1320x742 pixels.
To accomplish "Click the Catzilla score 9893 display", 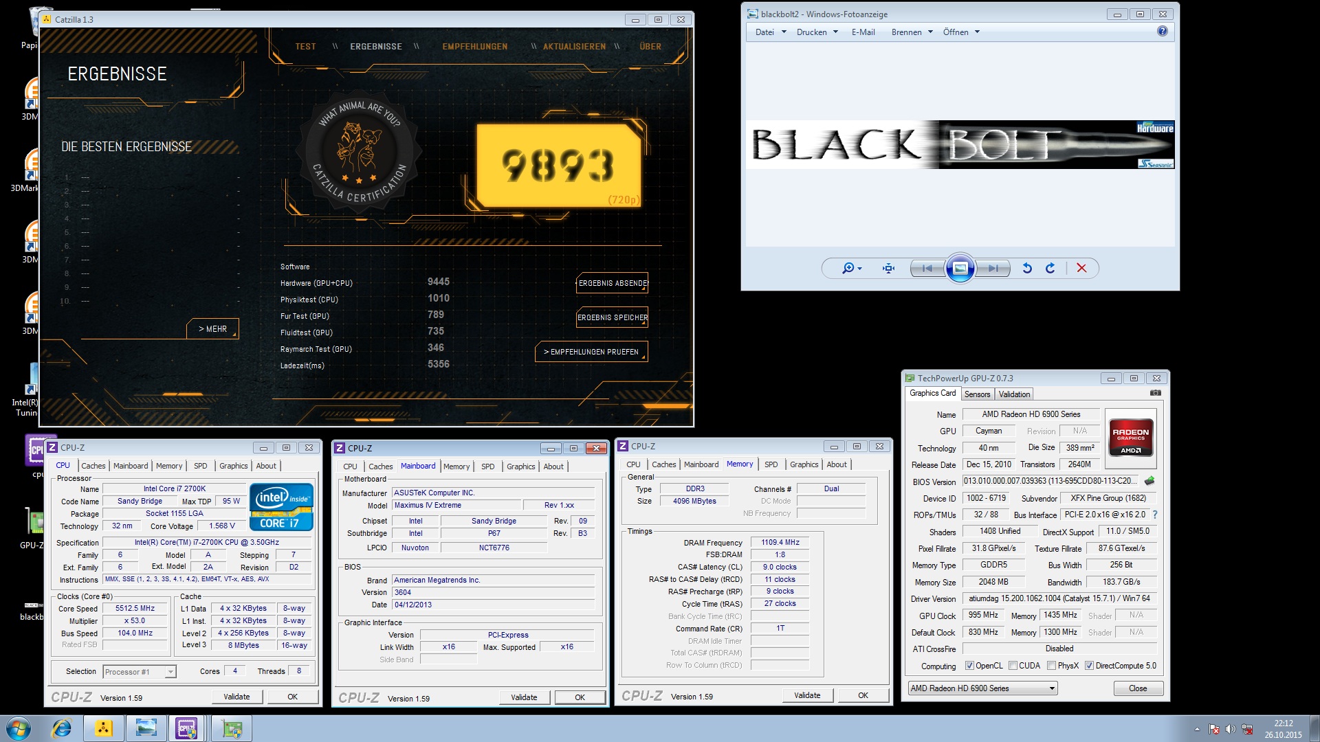I will [558, 166].
